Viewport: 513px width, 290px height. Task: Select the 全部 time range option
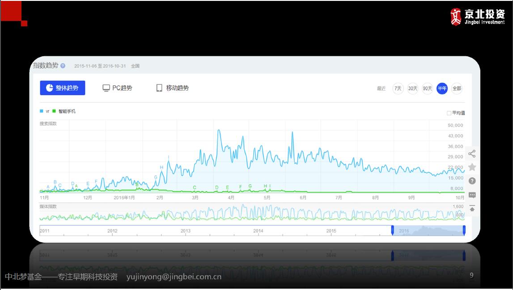tap(457, 88)
